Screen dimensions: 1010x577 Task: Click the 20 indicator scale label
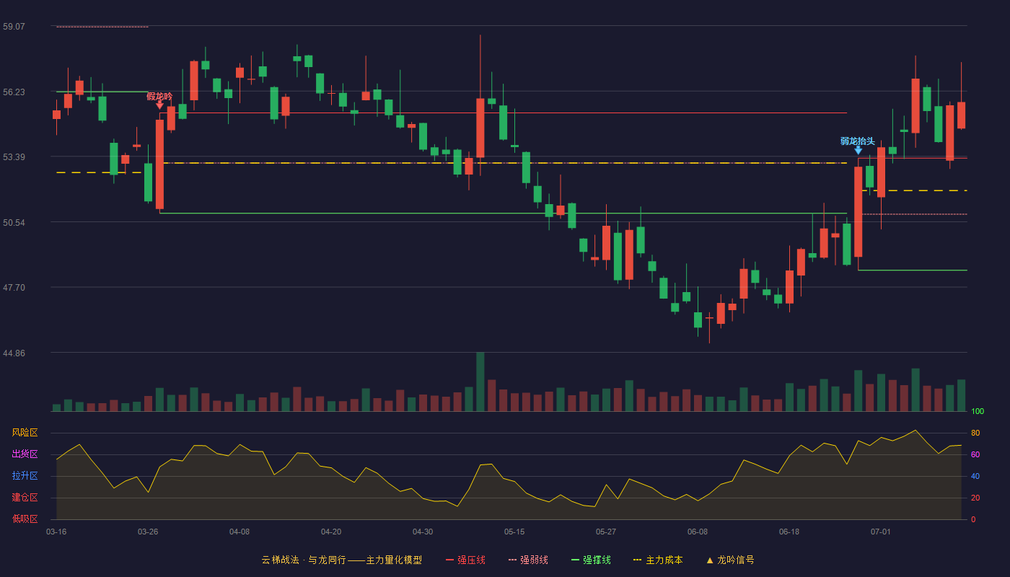pyautogui.click(x=975, y=498)
